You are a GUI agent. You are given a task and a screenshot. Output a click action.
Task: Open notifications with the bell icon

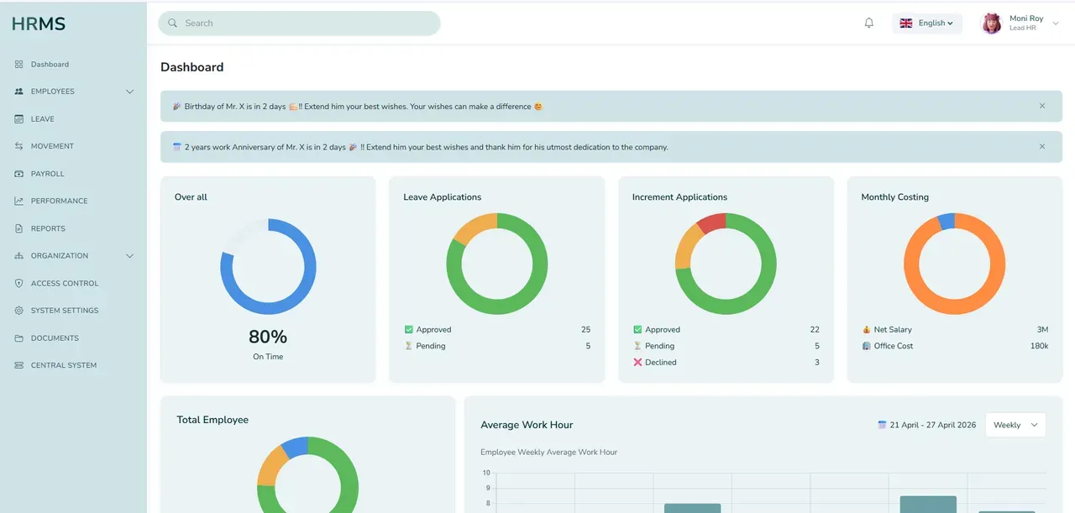(869, 24)
